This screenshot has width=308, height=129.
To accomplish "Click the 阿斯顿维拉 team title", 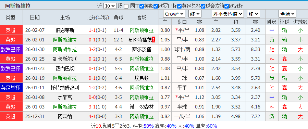I will tap(18, 6).
